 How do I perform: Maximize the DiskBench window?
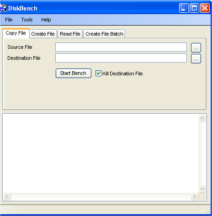pos(194,8)
